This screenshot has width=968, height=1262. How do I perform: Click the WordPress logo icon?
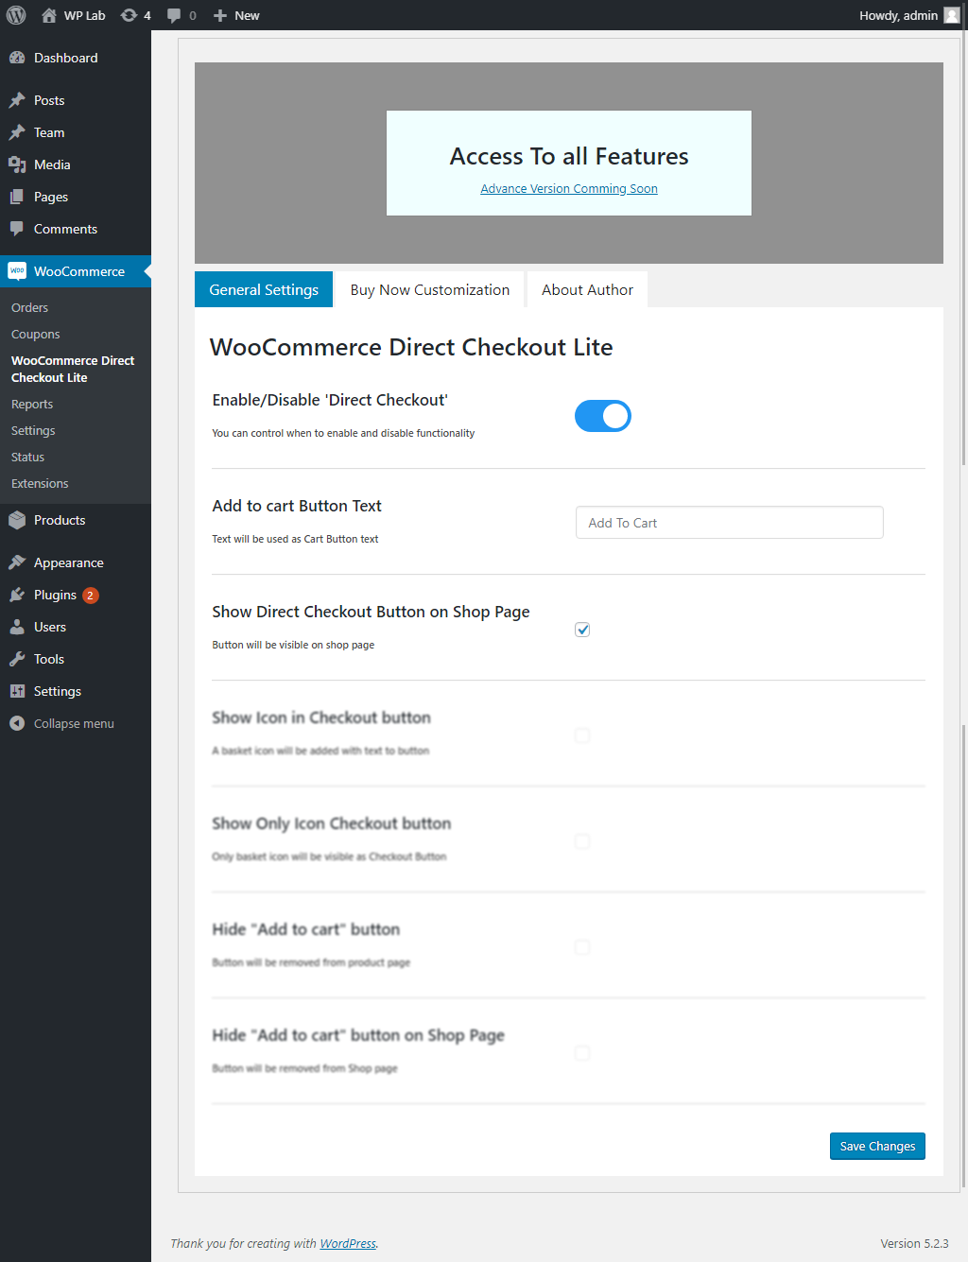pos(16,15)
